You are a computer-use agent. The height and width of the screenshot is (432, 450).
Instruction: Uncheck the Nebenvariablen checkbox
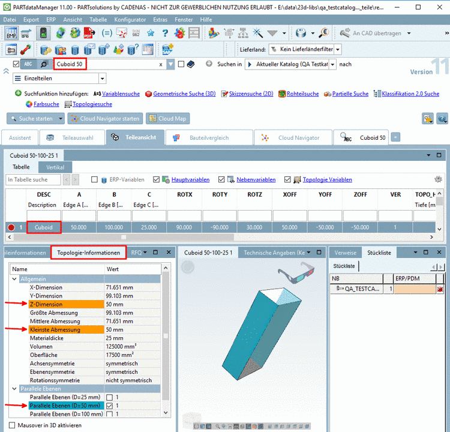click(x=221, y=179)
